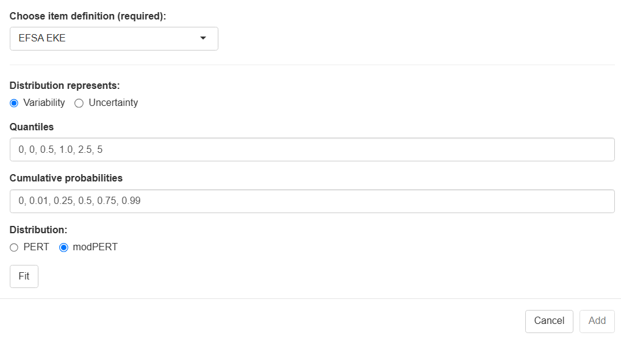Select the modPERT distribution radio circle
This screenshot has height=341, width=621.
click(x=63, y=247)
